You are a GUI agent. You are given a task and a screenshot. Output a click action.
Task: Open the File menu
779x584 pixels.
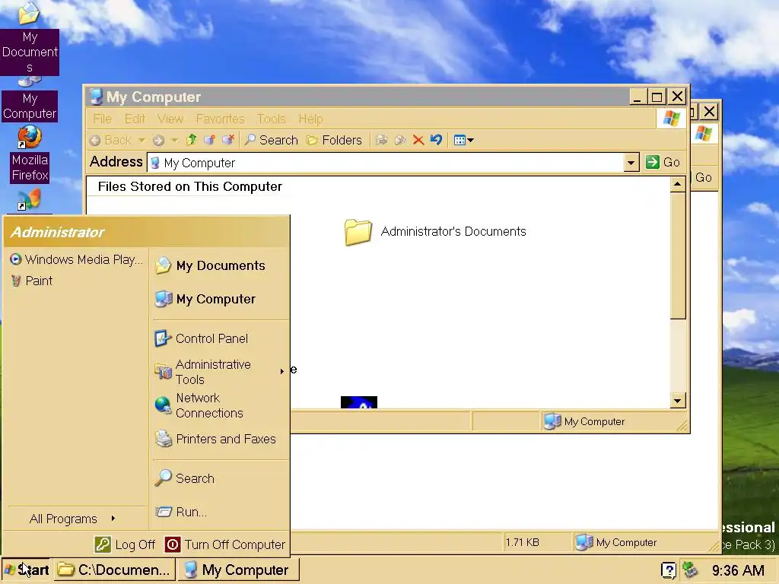103,119
